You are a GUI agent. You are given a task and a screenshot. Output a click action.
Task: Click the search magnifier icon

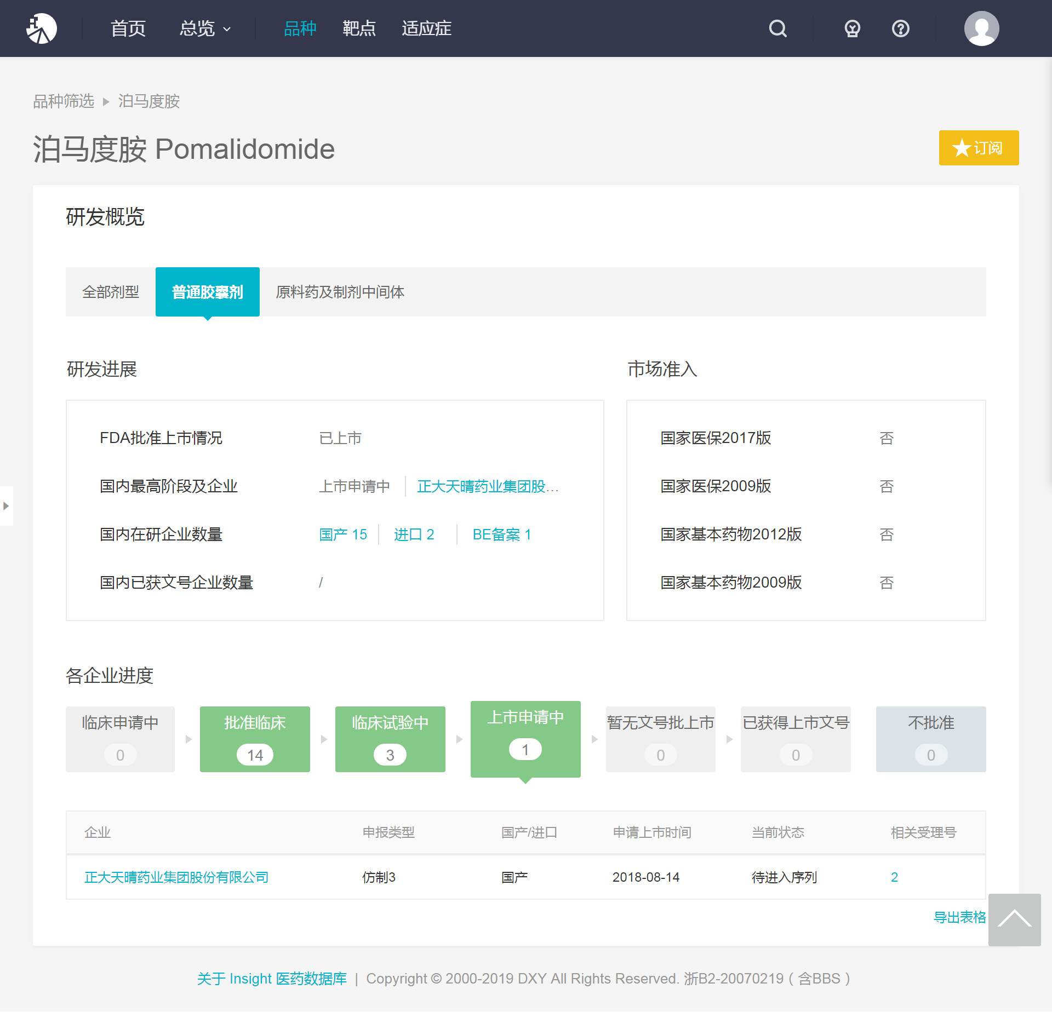click(x=777, y=28)
